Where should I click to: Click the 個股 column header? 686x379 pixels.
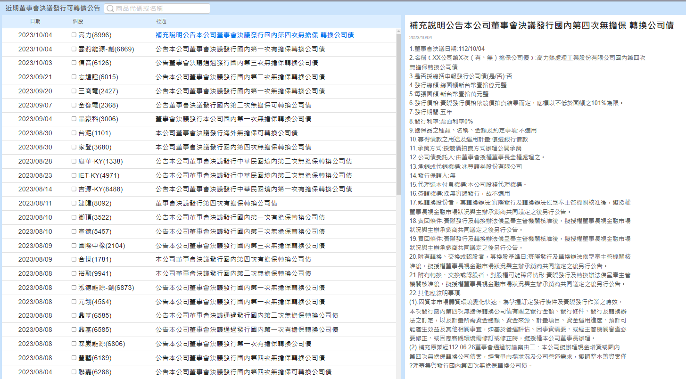tap(78, 22)
